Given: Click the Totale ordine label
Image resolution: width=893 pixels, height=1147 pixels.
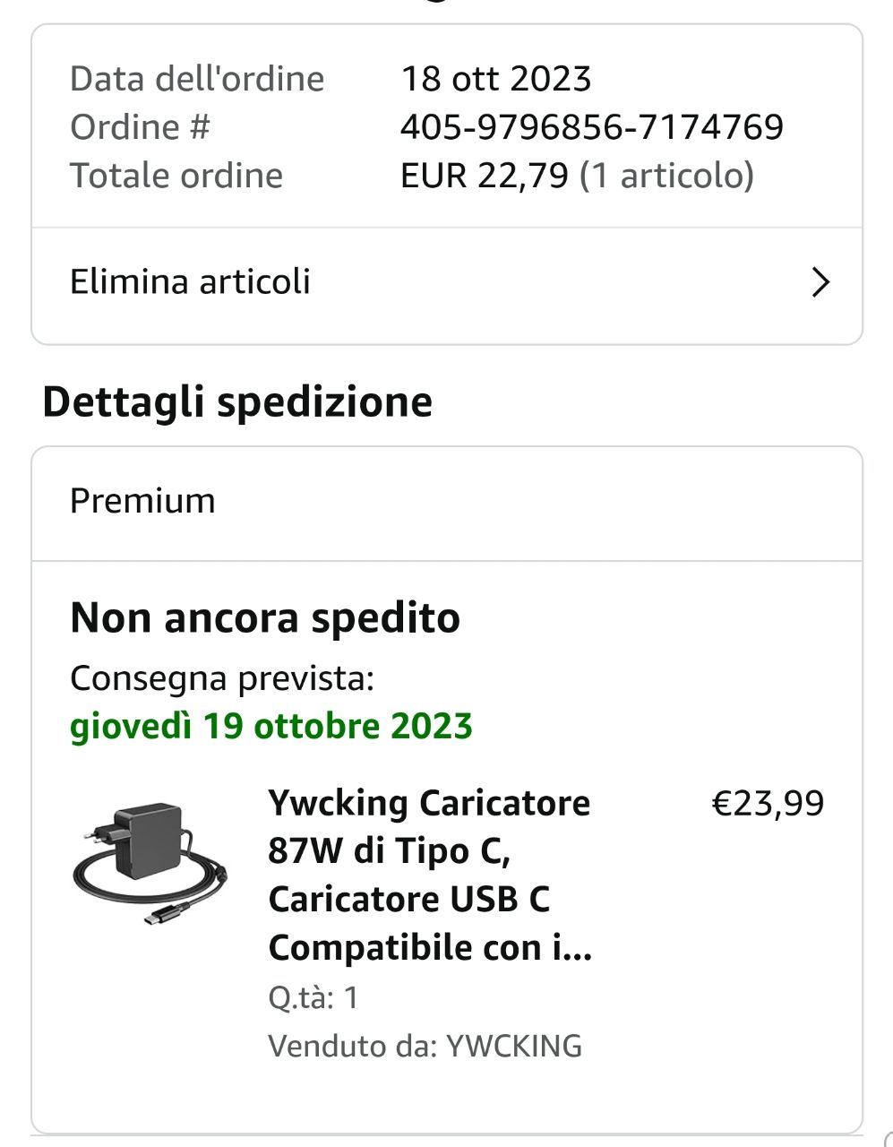Looking at the screenshot, I should [x=176, y=176].
